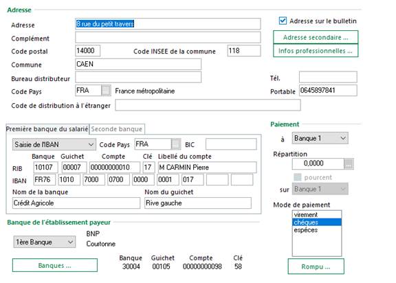Click the RIB Compte field 00000000010

pyautogui.click(x=115, y=167)
